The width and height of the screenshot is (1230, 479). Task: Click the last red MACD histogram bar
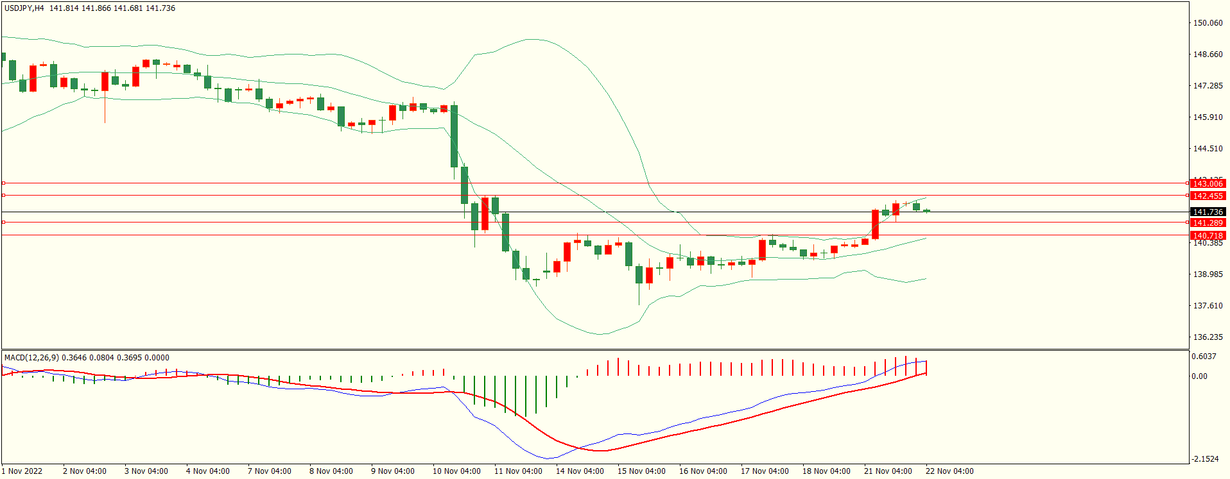coord(926,368)
